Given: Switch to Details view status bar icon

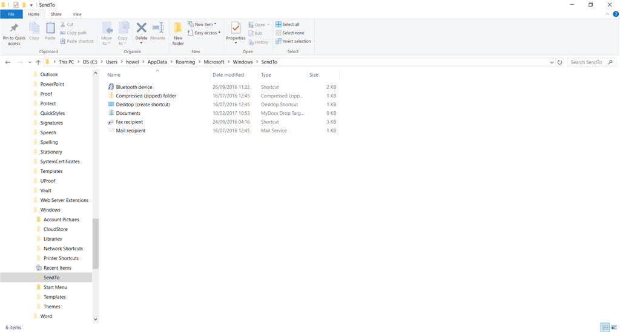Looking at the screenshot, I should click(605, 327).
